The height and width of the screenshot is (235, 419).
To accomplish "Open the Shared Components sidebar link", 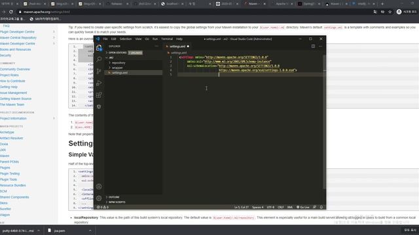I will click(14, 197).
